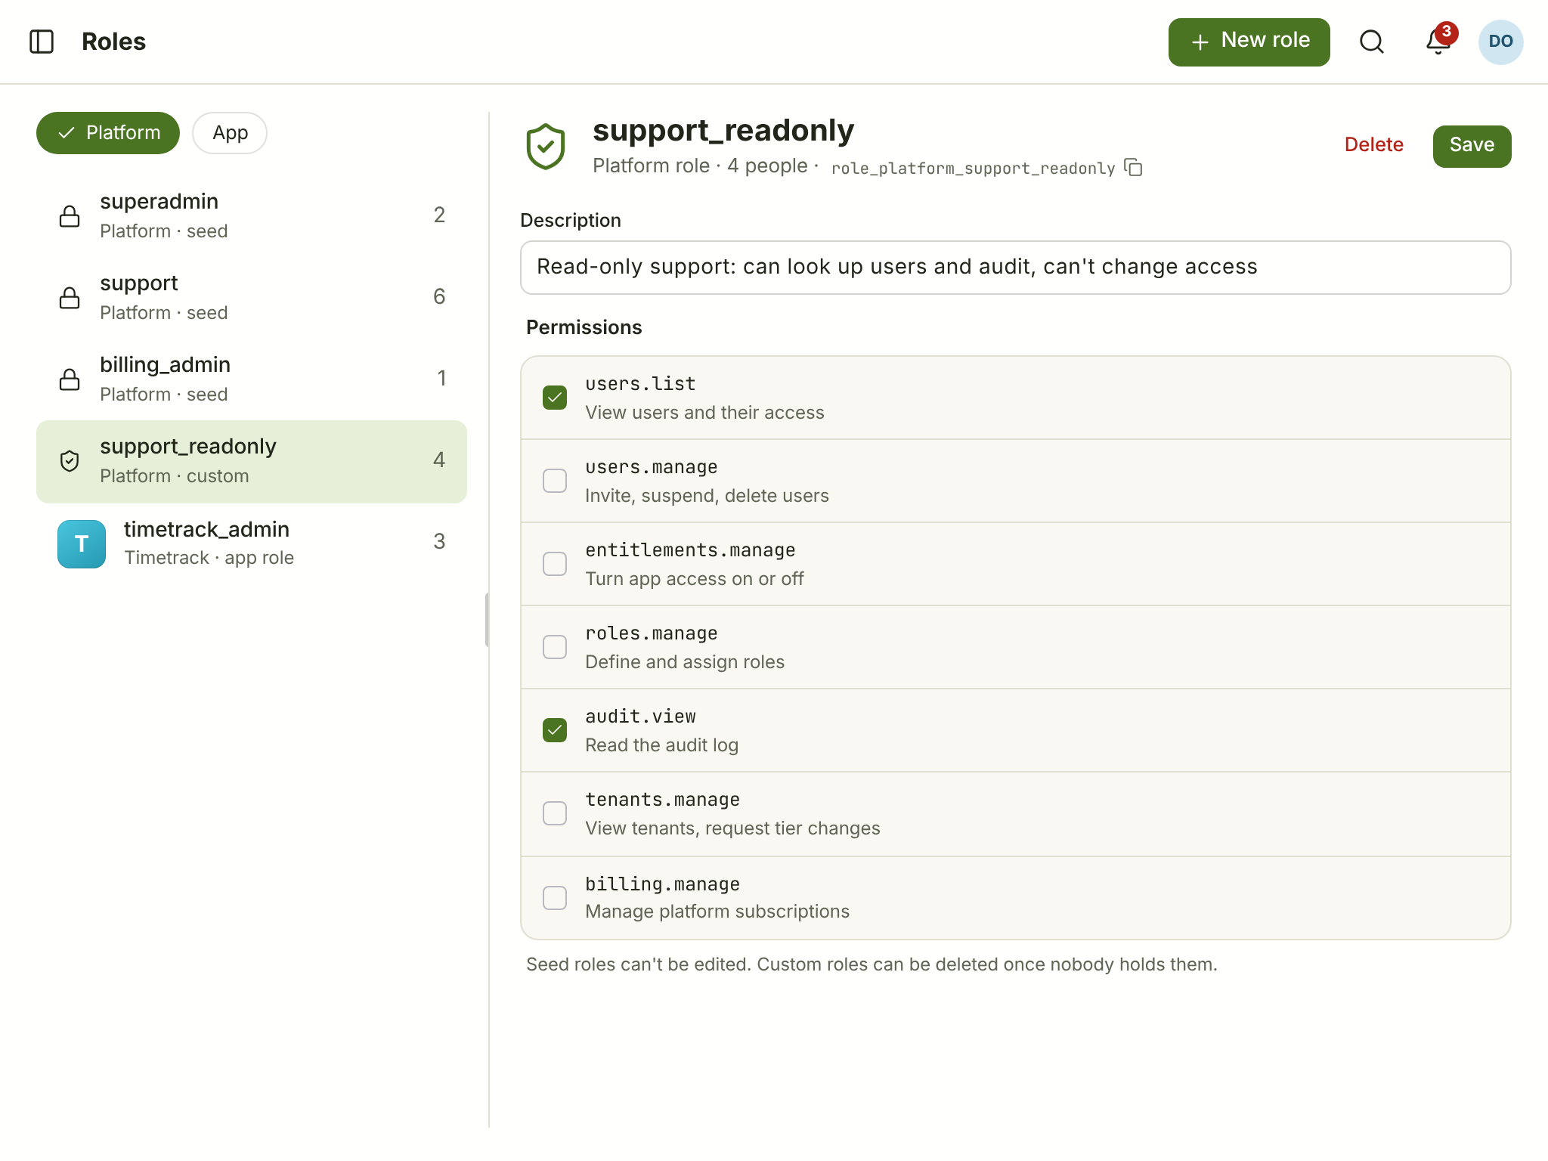Switch to the App filter tab

(x=230, y=133)
